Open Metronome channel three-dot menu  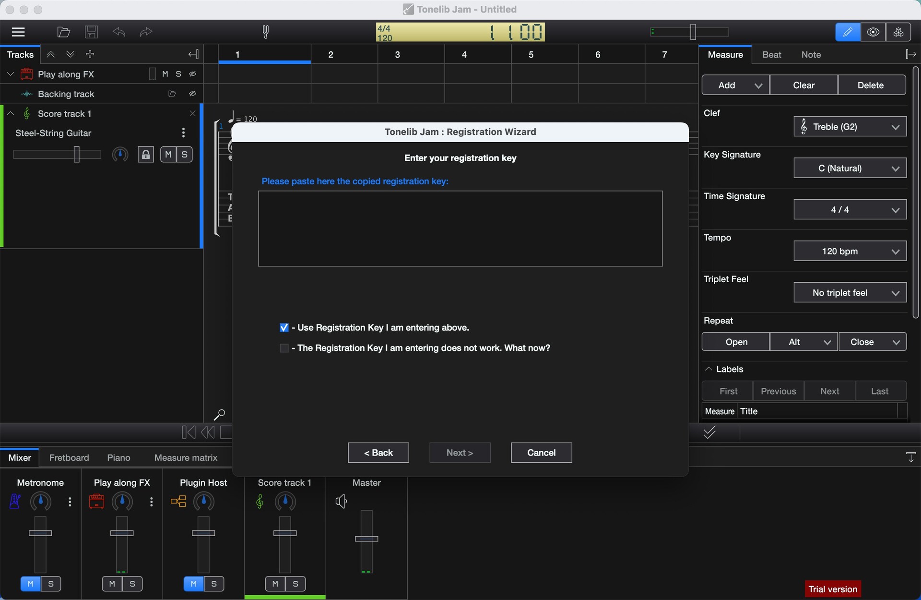(70, 502)
